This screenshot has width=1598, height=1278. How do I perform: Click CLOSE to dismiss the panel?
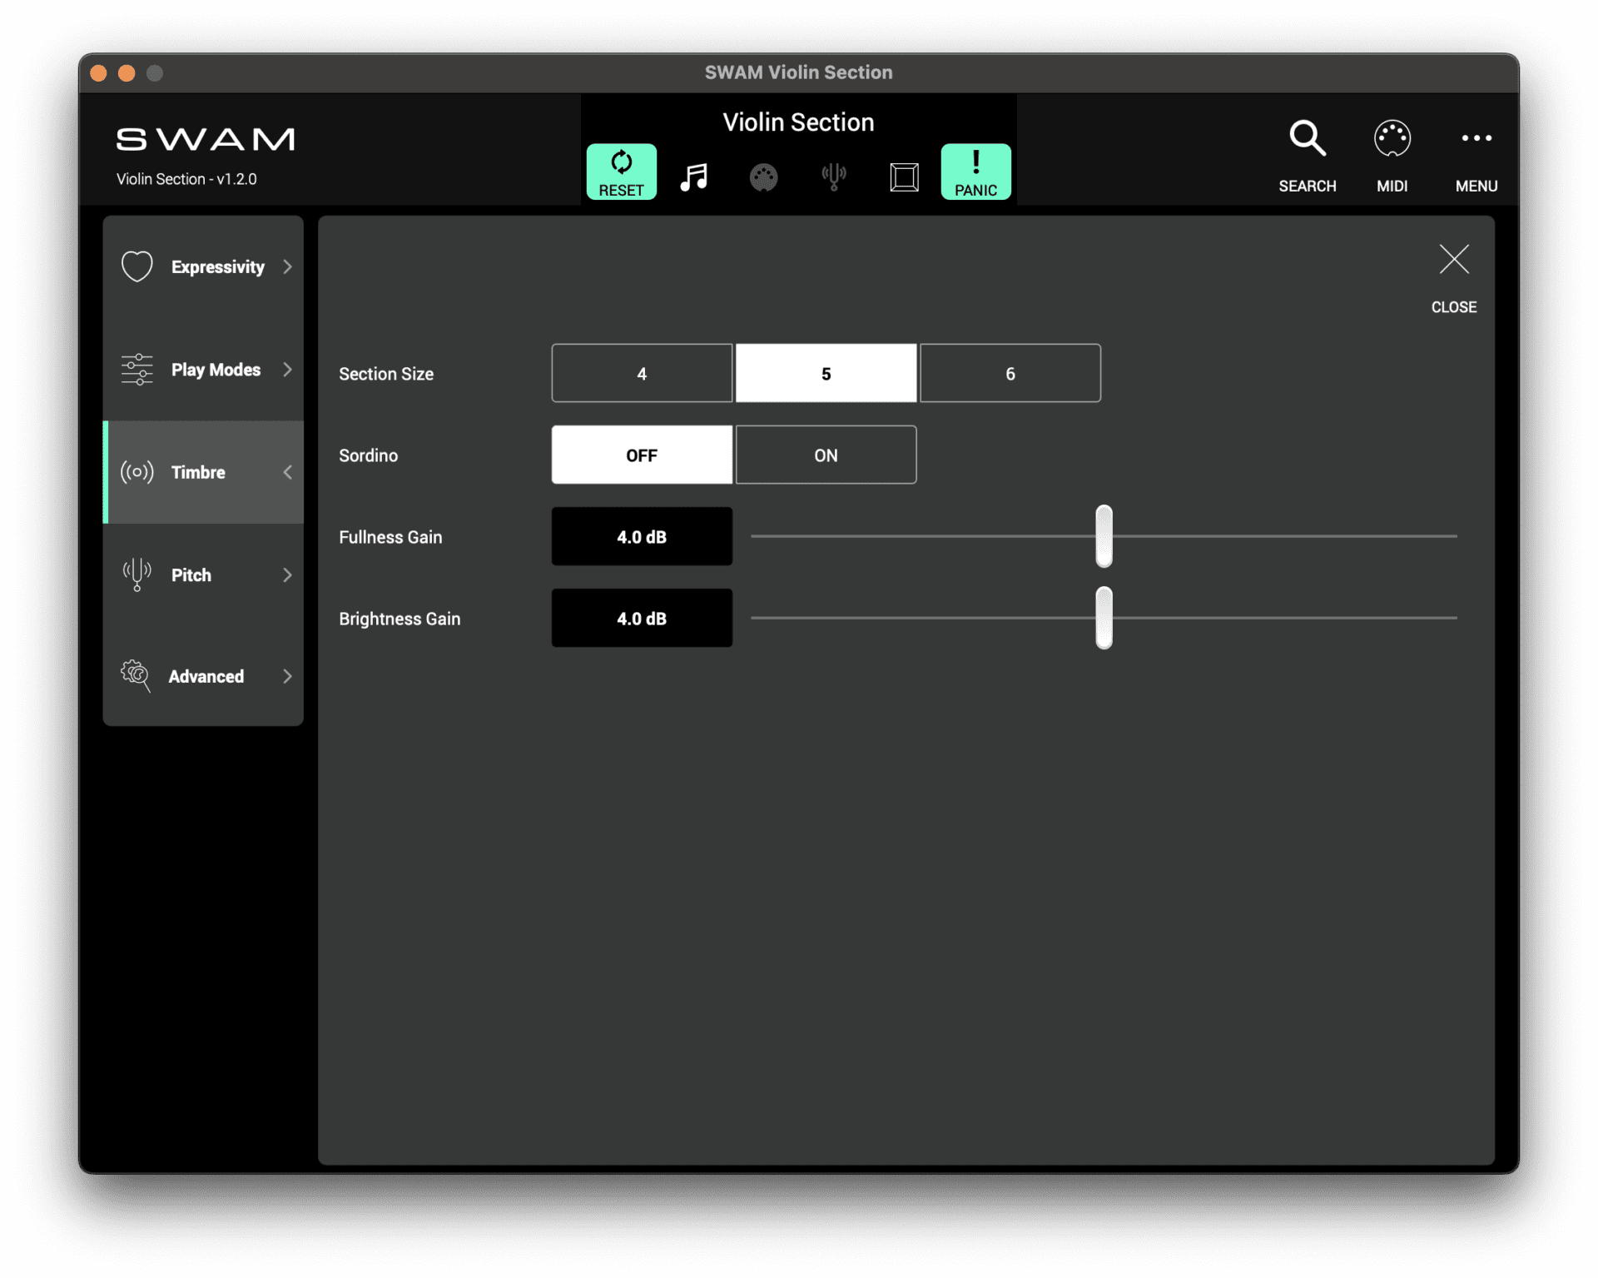coord(1453,275)
